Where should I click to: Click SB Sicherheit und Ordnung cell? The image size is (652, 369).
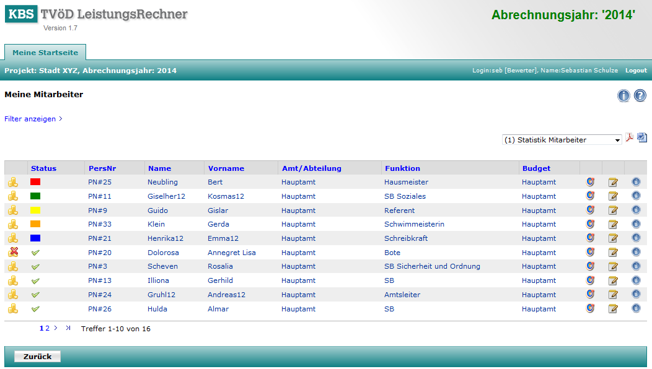(x=432, y=266)
